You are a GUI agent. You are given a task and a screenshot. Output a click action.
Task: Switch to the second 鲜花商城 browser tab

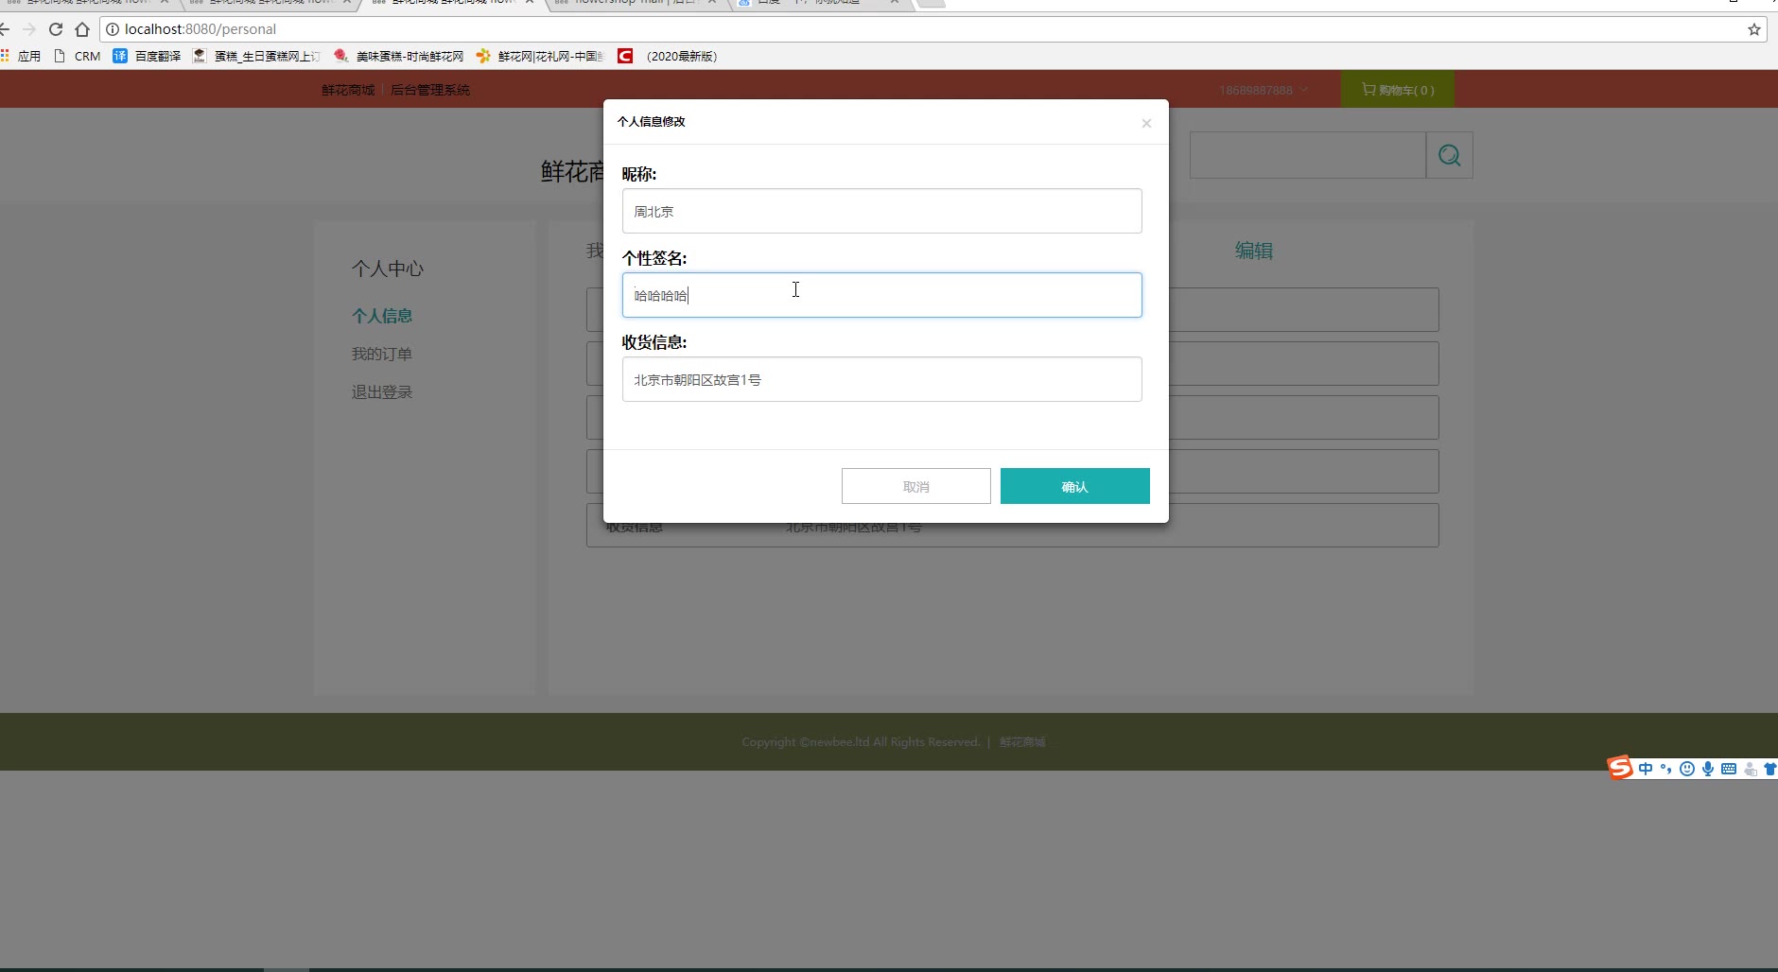[270, 3]
